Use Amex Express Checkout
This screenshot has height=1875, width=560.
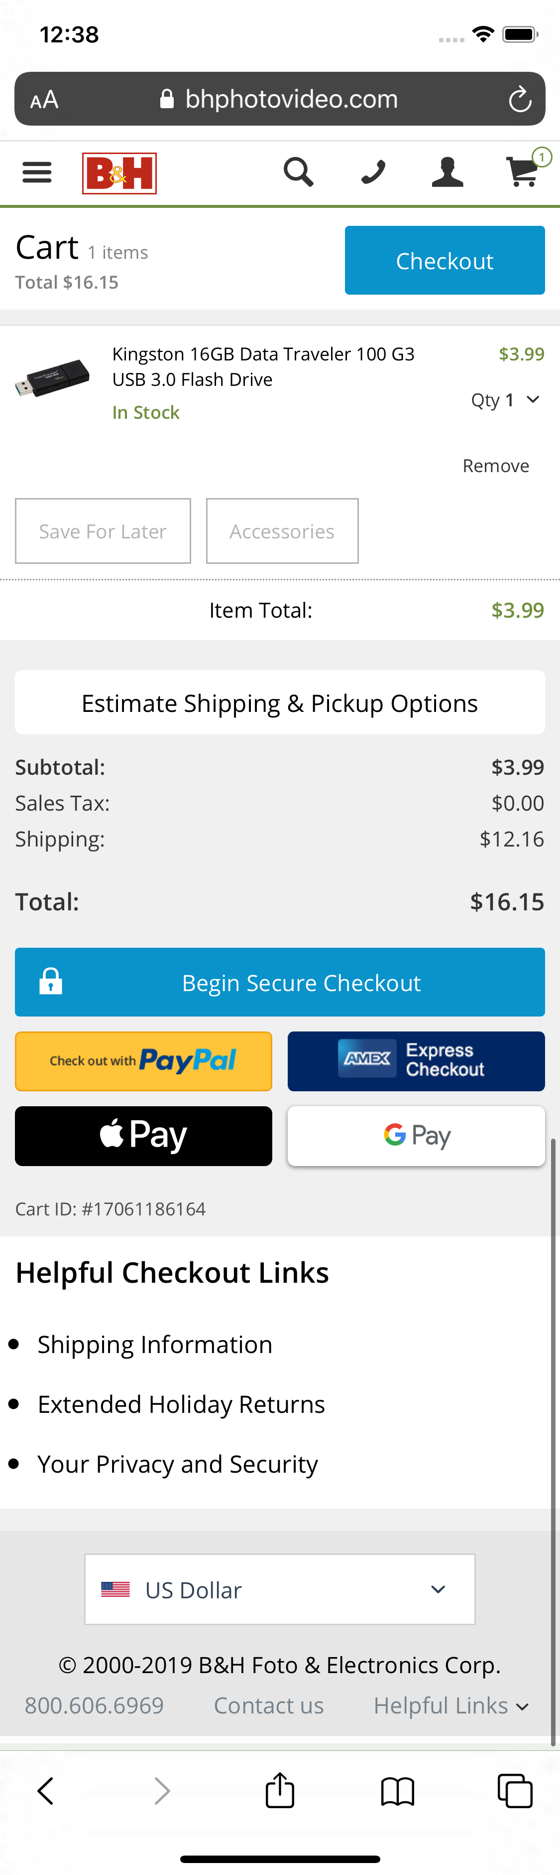click(416, 1061)
